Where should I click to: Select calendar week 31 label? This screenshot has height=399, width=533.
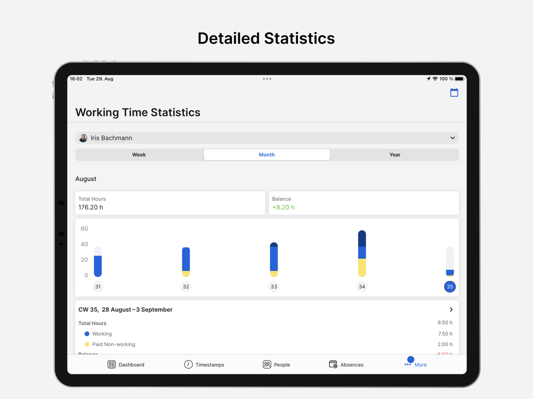(98, 287)
